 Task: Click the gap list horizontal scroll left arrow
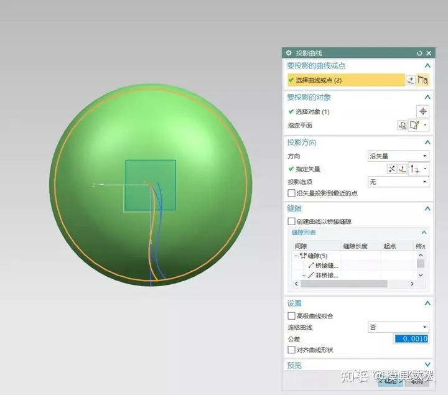tap(296, 284)
